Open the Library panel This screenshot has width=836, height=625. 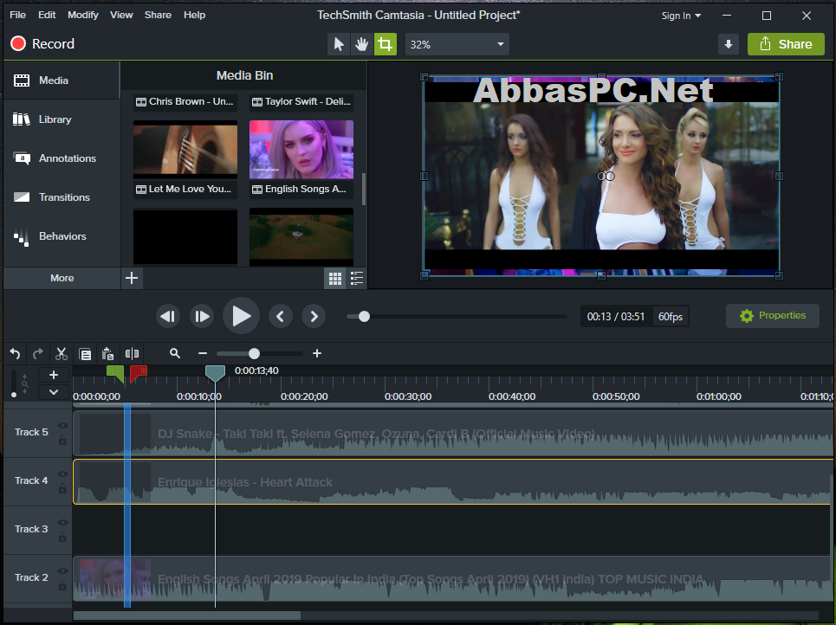tap(62, 119)
